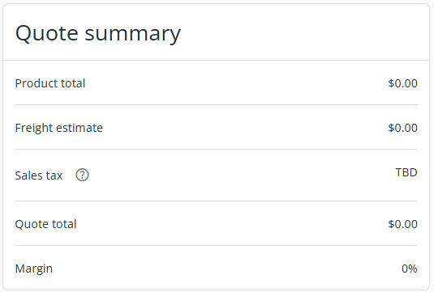The width and height of the screenshot is (434, 292).
Task: Select 'Quote' in the Quote total label
Action: pyautogui.click(x=30, y=224)
